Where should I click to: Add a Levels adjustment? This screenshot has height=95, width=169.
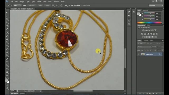point(146,30)
